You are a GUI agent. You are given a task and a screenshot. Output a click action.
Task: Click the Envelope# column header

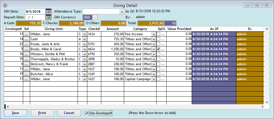point(13,29)
